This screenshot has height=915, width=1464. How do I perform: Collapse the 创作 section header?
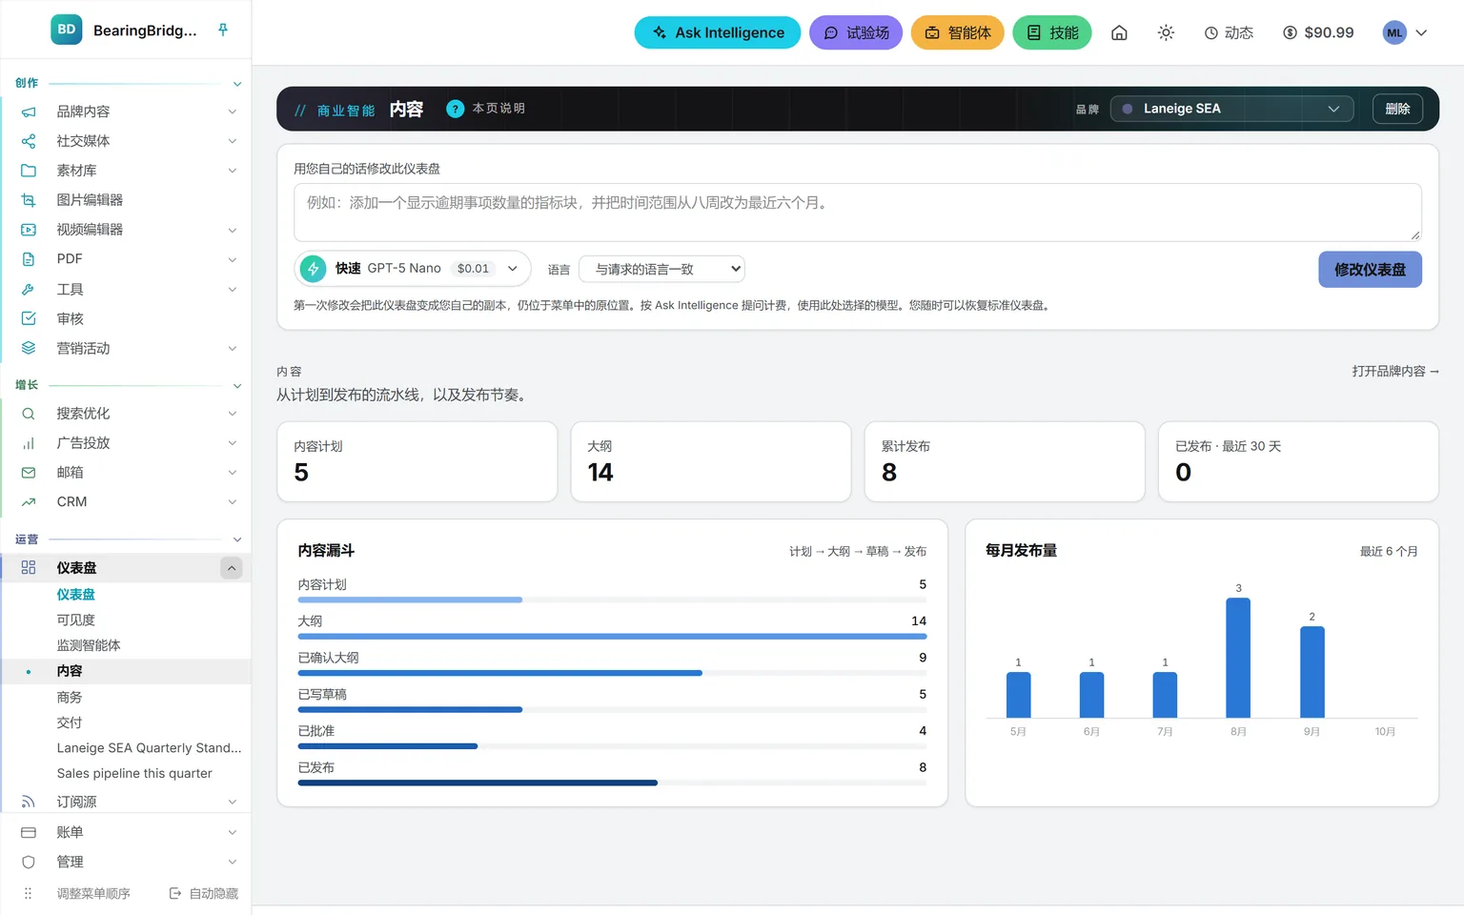(x=128, y=83)
